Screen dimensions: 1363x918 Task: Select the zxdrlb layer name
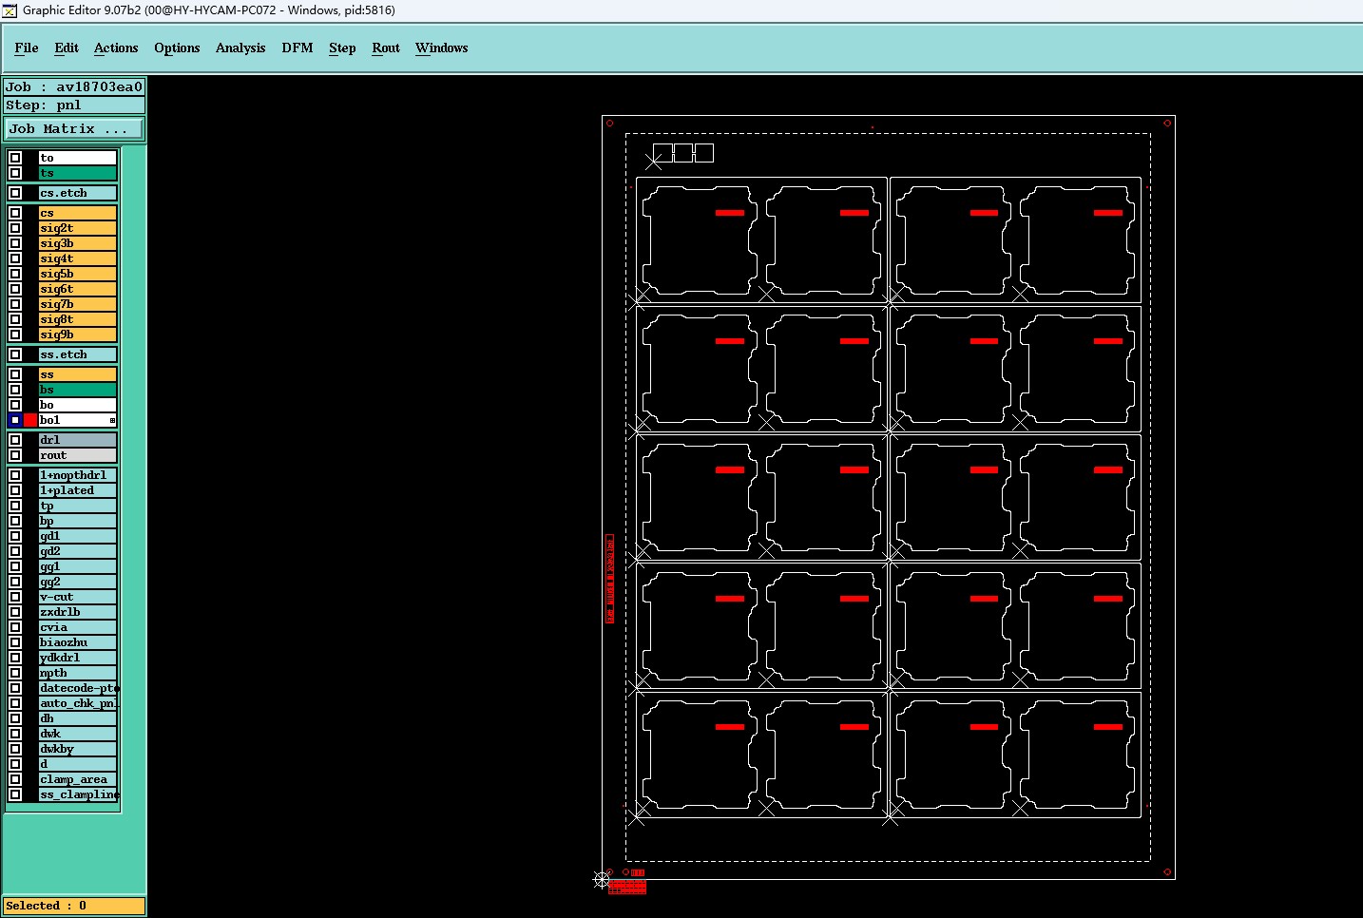(77, 612)
